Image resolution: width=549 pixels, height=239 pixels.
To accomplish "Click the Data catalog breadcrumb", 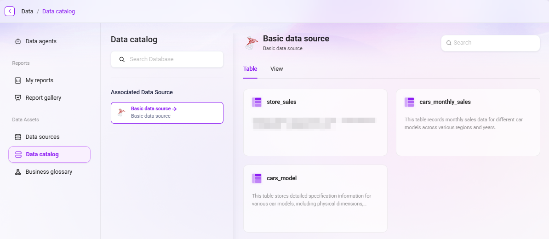I will click(58, 11).
